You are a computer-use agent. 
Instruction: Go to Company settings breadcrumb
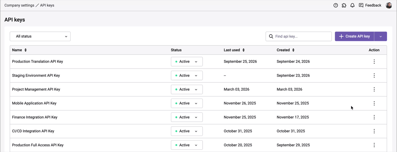pos(19,5)
